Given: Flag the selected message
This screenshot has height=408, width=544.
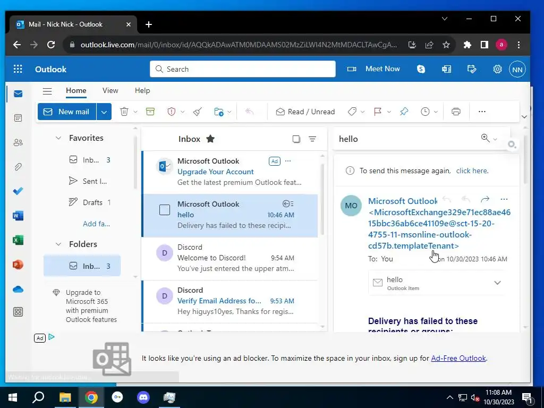Looking at the screenshot, I should tap(378, 112).
